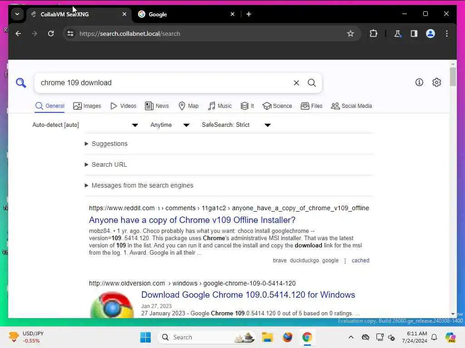Open Chrome Labs flask icon
The width and height of the screenshot is (465, 348).
[397, 34]
